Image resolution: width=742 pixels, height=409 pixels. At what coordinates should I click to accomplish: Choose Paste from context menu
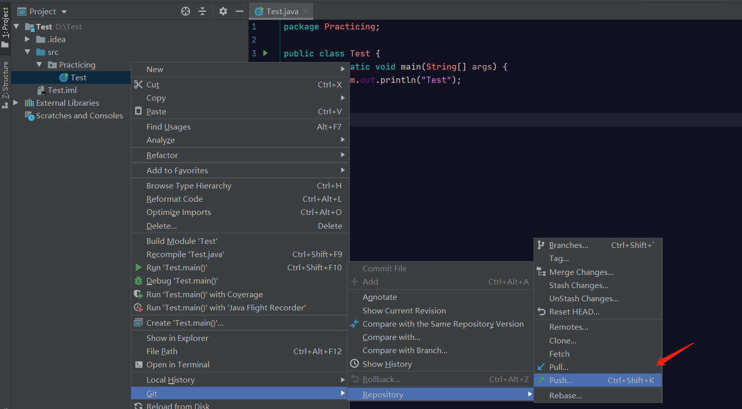(x=240, y=111)
